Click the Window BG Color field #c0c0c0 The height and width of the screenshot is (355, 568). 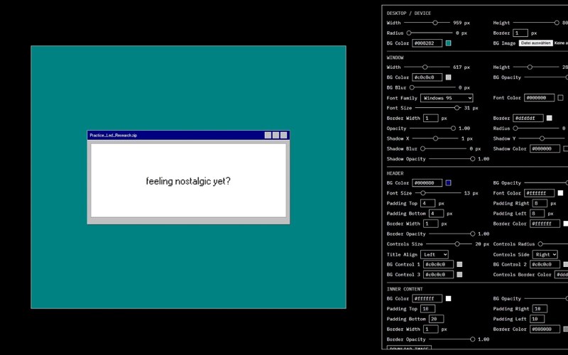click(x=427, y=77)
